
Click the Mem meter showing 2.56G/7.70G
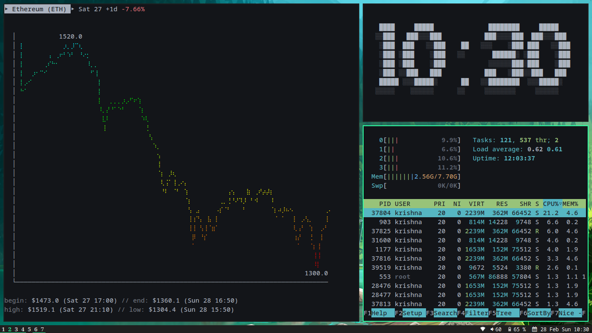(x=416, y=176)
